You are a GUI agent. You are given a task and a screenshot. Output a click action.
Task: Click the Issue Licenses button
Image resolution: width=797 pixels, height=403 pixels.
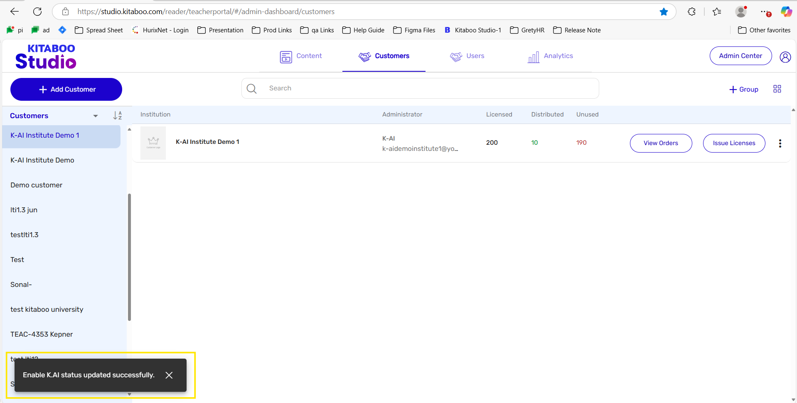point(734,143)
